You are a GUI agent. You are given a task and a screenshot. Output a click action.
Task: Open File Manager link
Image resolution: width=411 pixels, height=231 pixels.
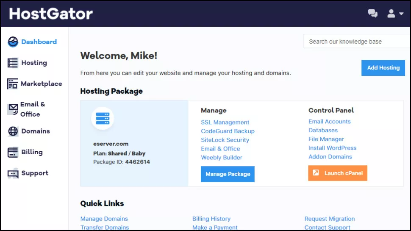[x=326, y=139]
